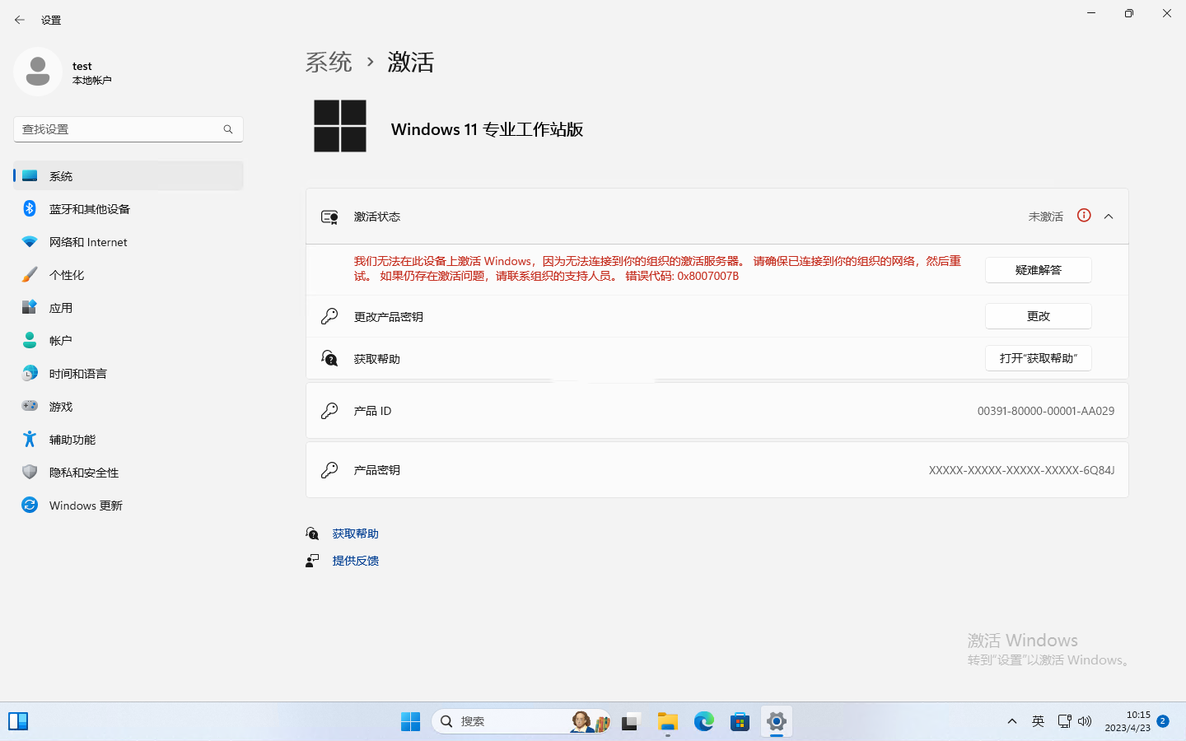Open 时间和语言 settings
The image size is (1186, 741).
(128, 374)
